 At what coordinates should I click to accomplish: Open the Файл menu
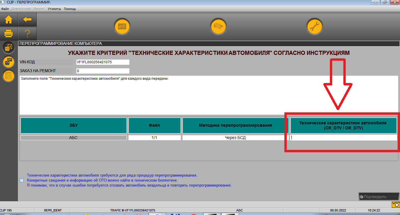click(5, 9)
